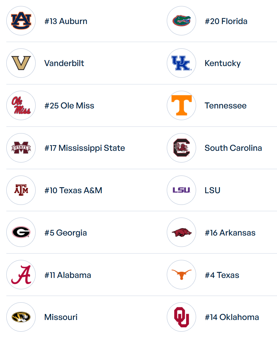Open the #11 Alabama team link
The height and width of the screenshot is (338, 277).
click(68, 275)
